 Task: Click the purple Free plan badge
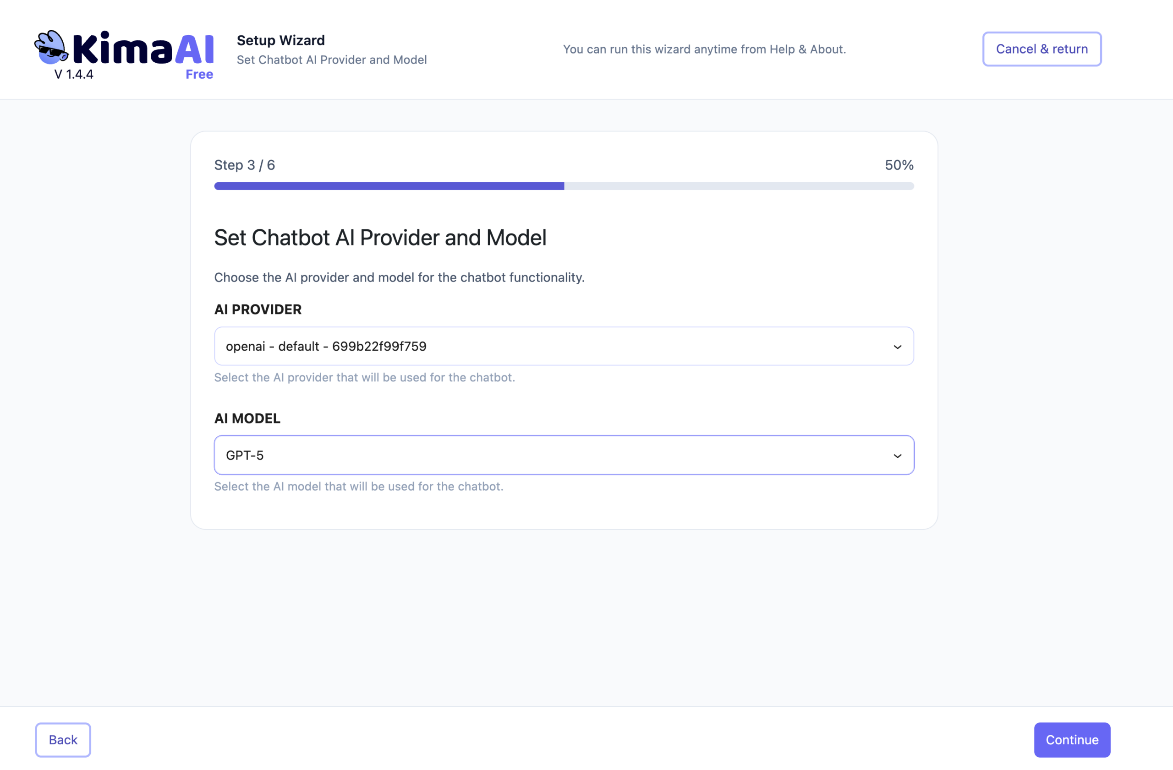(199, 74)
